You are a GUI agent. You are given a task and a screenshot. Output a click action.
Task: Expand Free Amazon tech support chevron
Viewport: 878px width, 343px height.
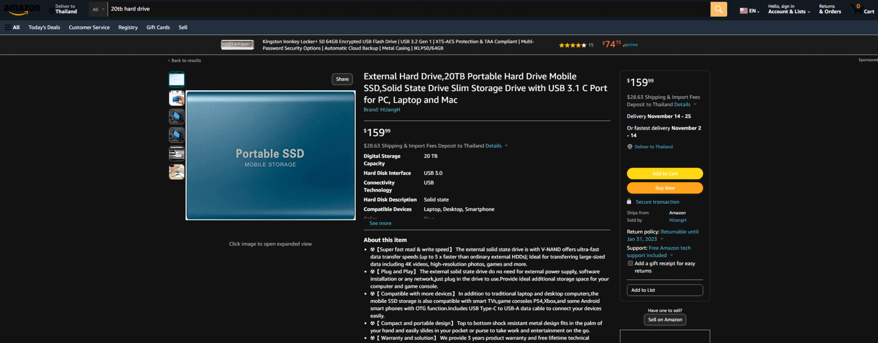click(x=671, y=255)
